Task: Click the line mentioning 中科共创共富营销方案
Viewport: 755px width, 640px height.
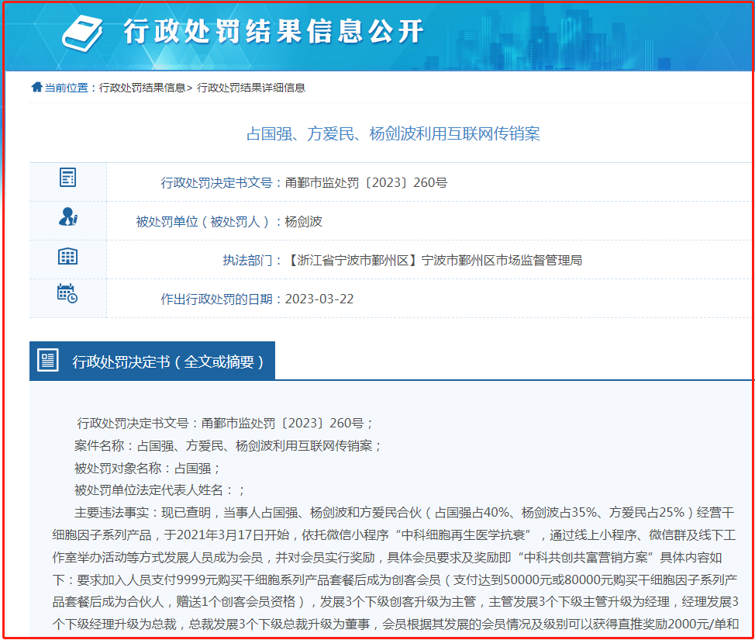Action: tap(387, 558)
